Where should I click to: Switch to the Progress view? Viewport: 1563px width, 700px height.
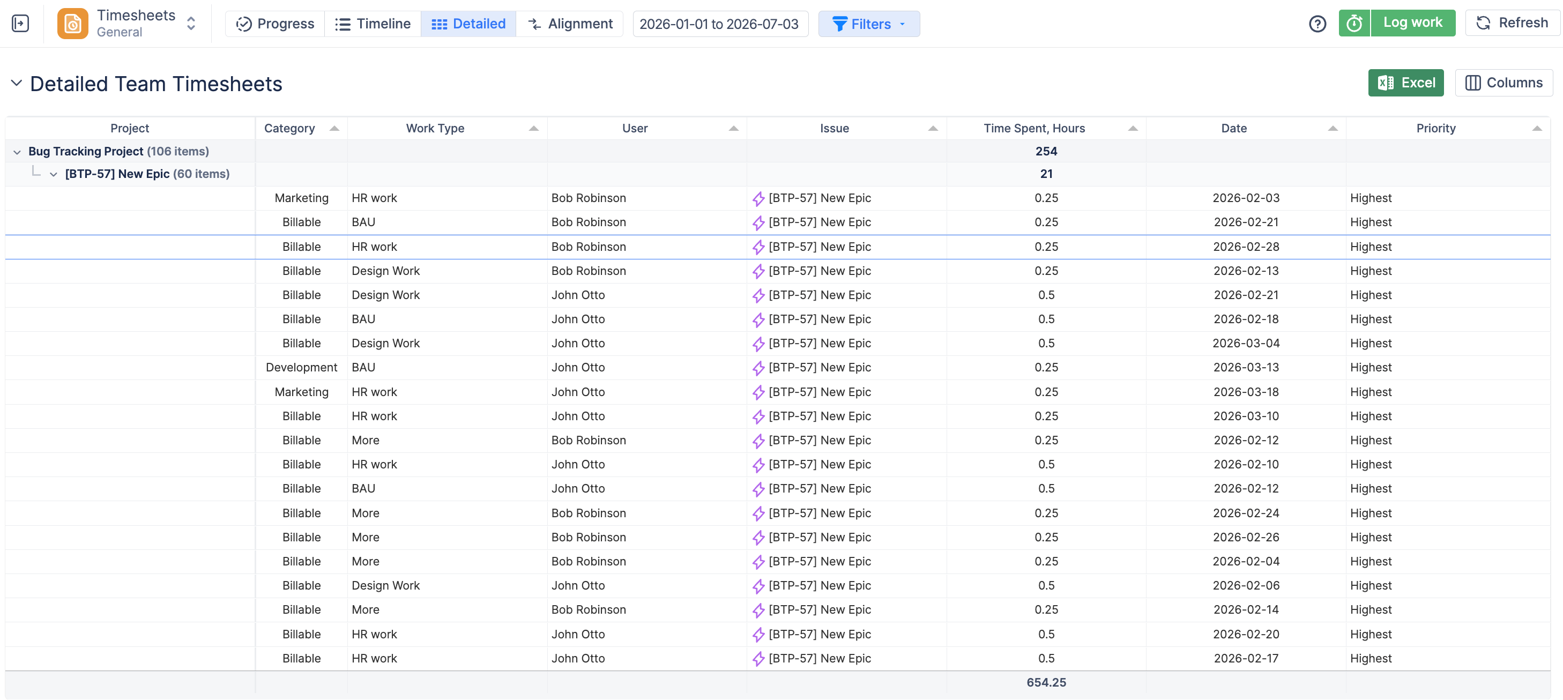275,24
